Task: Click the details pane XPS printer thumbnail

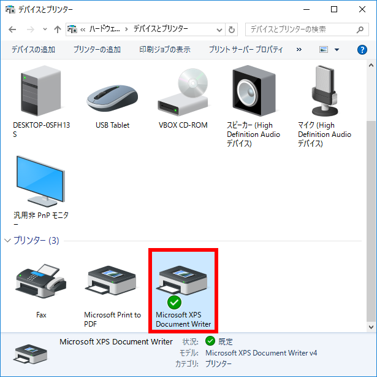Action: [30, 354]
